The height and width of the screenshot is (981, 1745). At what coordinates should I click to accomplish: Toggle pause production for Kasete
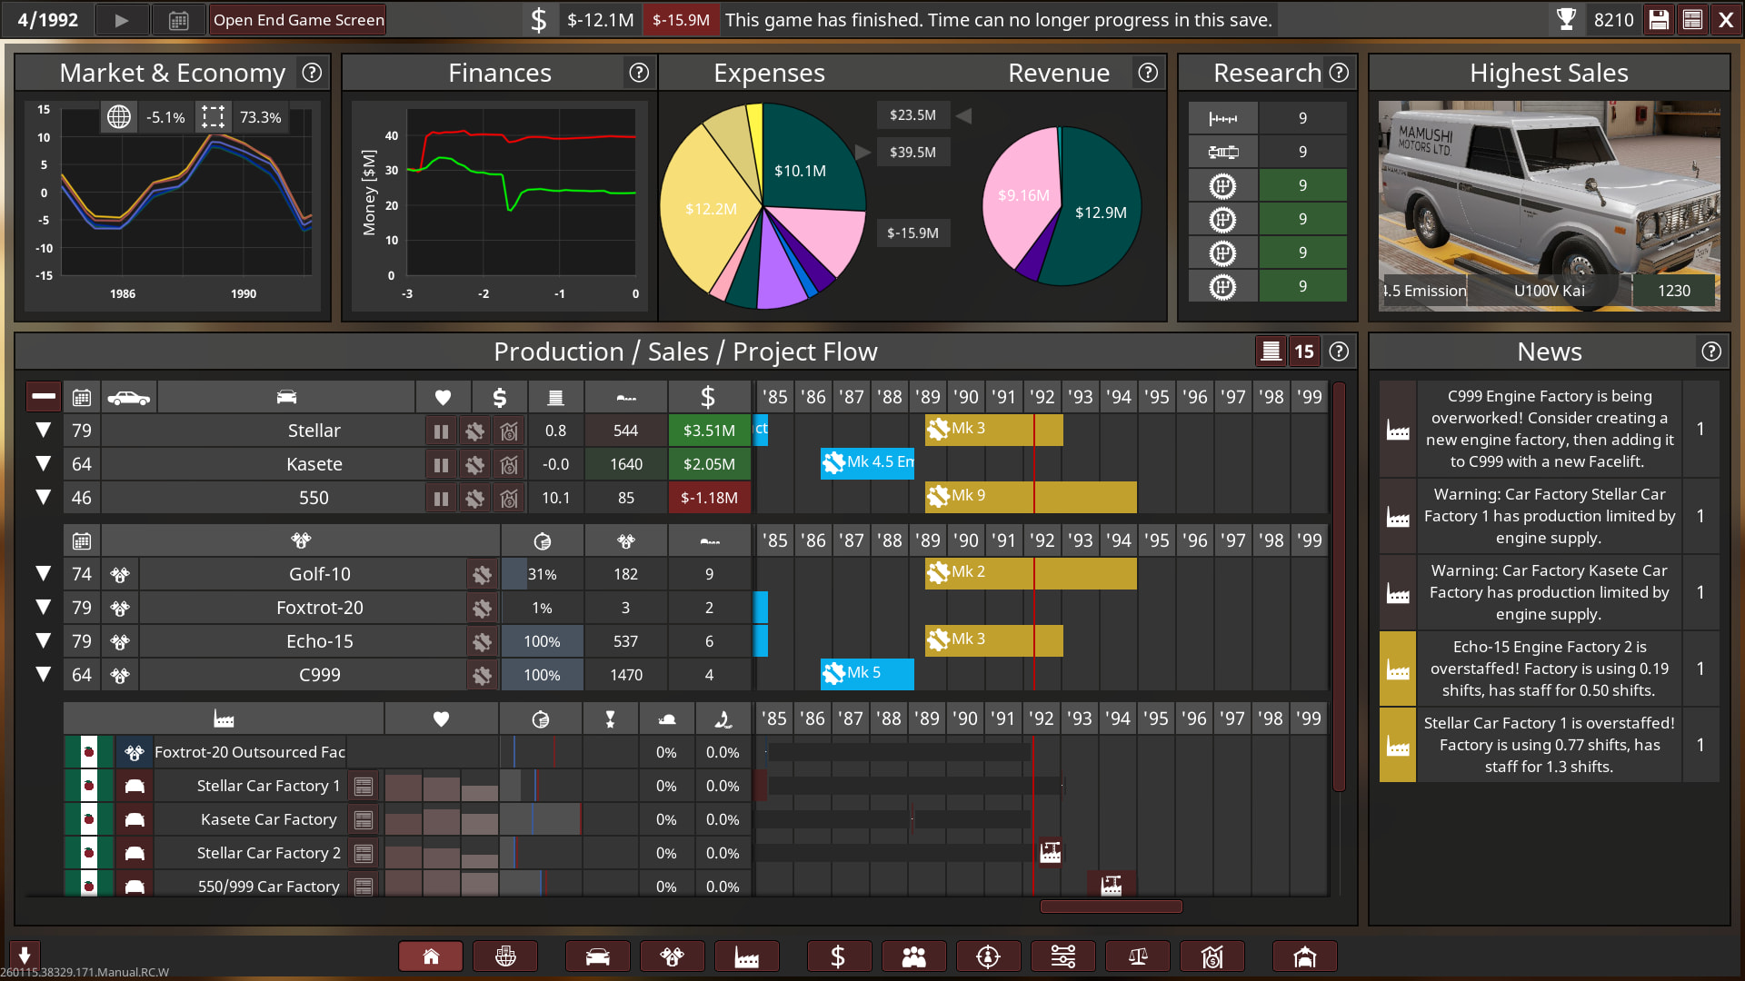click(x=441, y=464)
